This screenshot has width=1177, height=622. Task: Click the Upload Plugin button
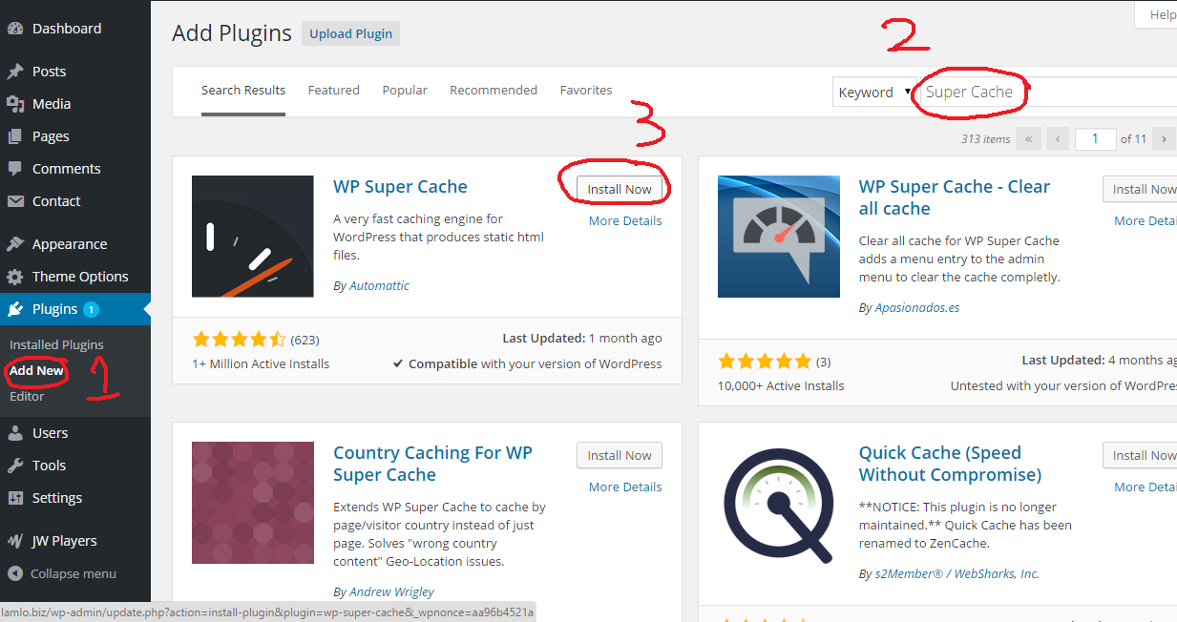pos(351,33)
